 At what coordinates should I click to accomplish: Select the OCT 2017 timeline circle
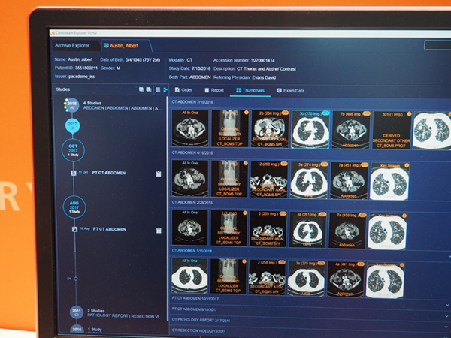(74, 148)
